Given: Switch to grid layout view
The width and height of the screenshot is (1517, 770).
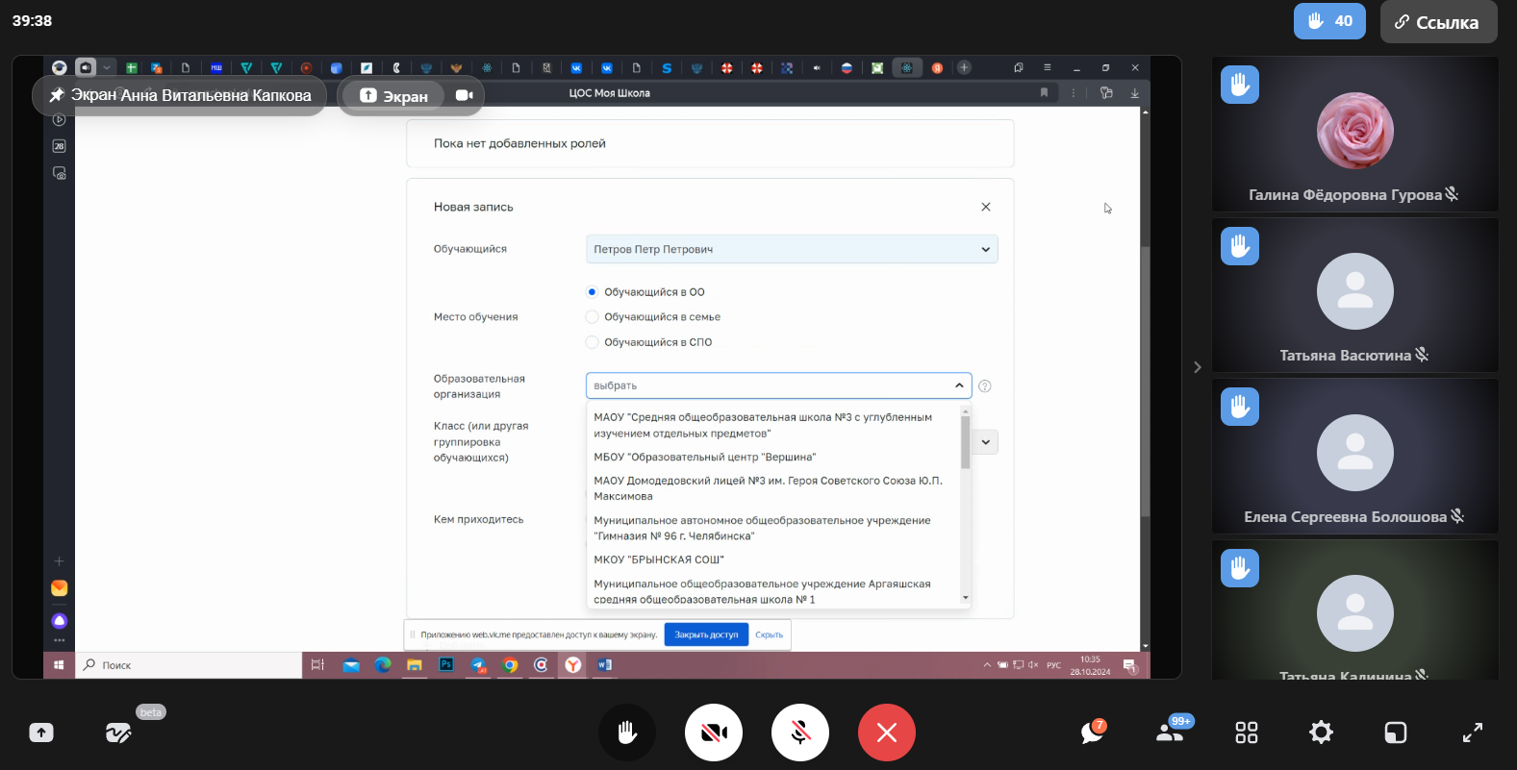Looking at the screenshot, I should [1246, 733].
